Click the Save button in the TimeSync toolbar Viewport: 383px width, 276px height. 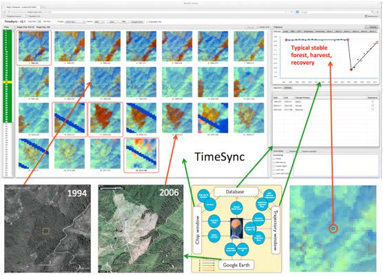coord(112,22)
